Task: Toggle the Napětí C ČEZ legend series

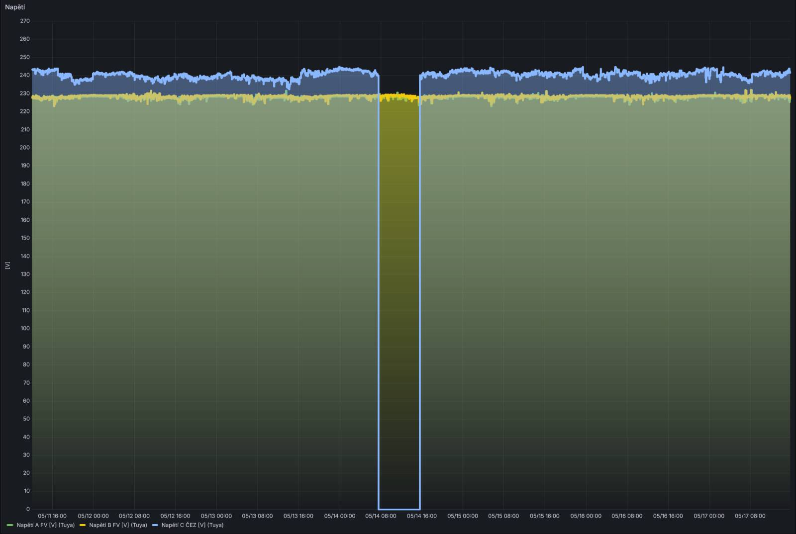Action: tap(192, 525)
